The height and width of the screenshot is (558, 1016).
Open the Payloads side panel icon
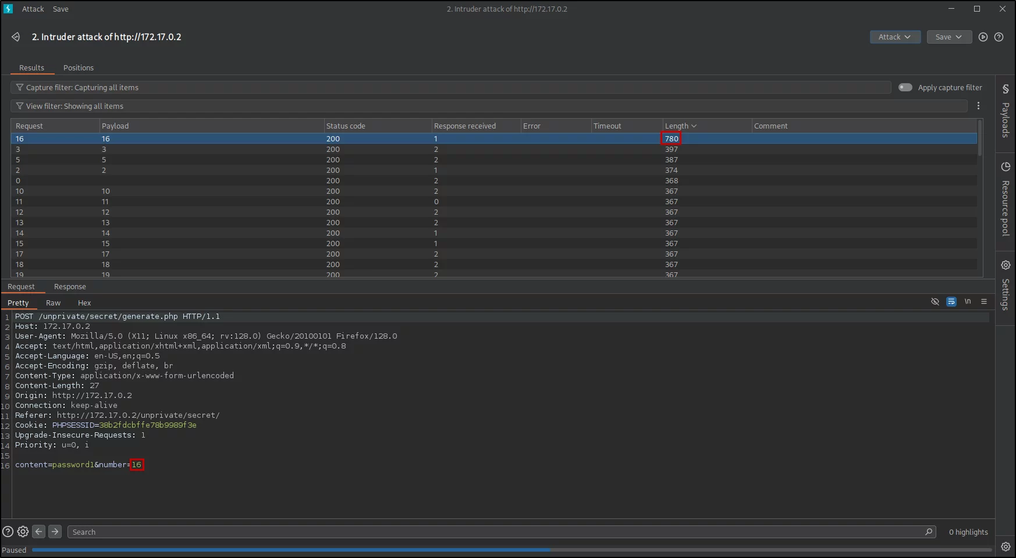(1005, 89)
